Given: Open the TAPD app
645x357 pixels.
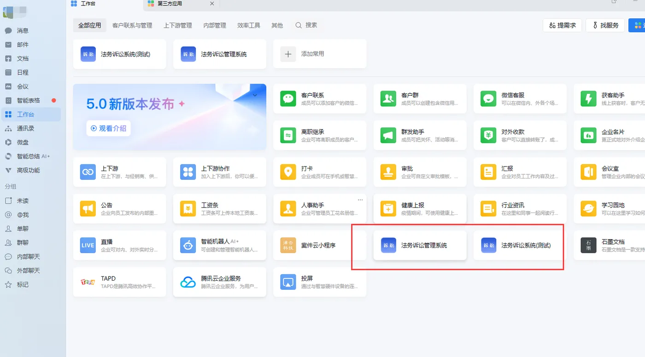Looking at the screenshot, I should click(119, 282).
